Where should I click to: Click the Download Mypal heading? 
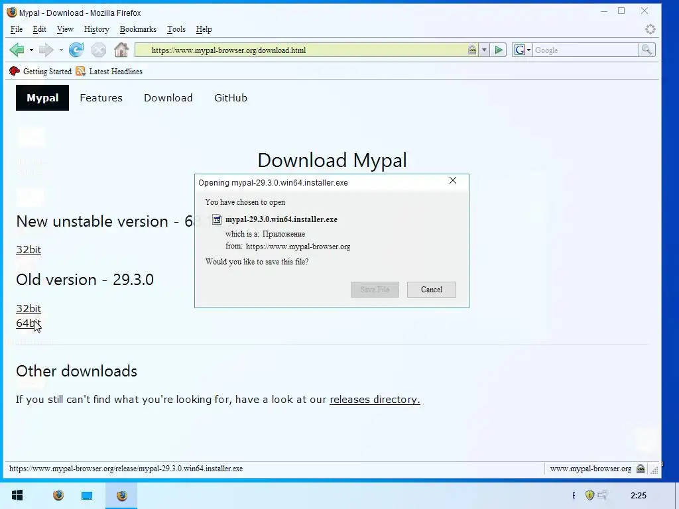point(332,160)
